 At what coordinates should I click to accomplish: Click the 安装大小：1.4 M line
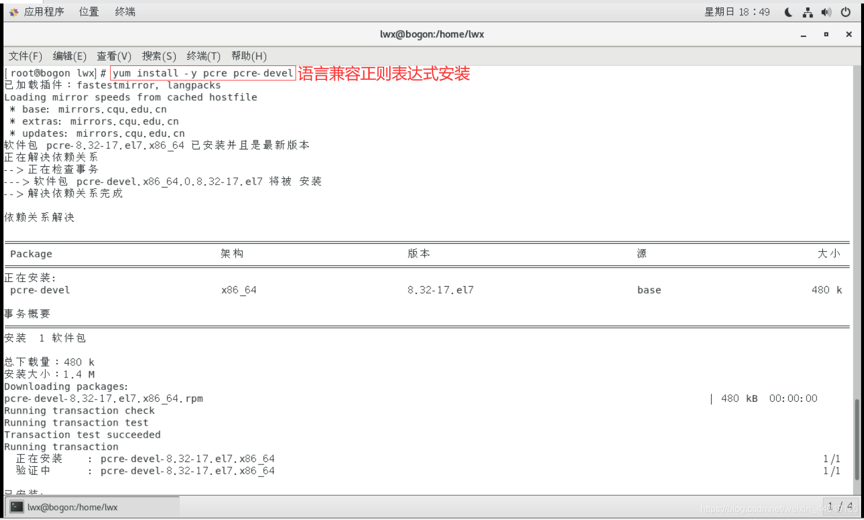(x=49, y=375)
